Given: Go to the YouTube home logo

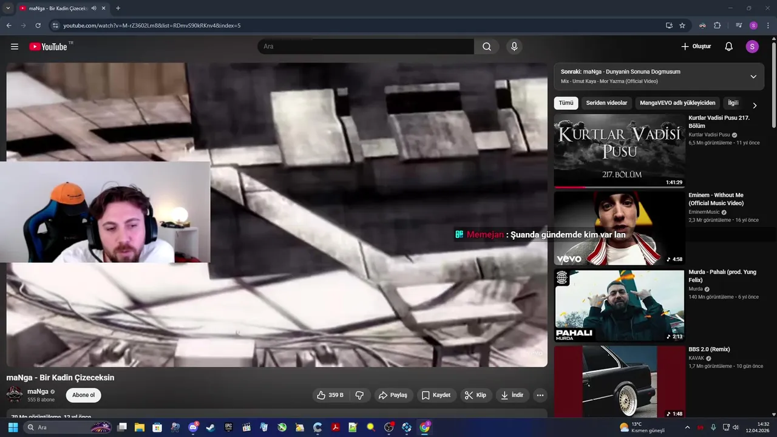Looking at the screenshot, I should pyautogui.click(x=48, y=47).
